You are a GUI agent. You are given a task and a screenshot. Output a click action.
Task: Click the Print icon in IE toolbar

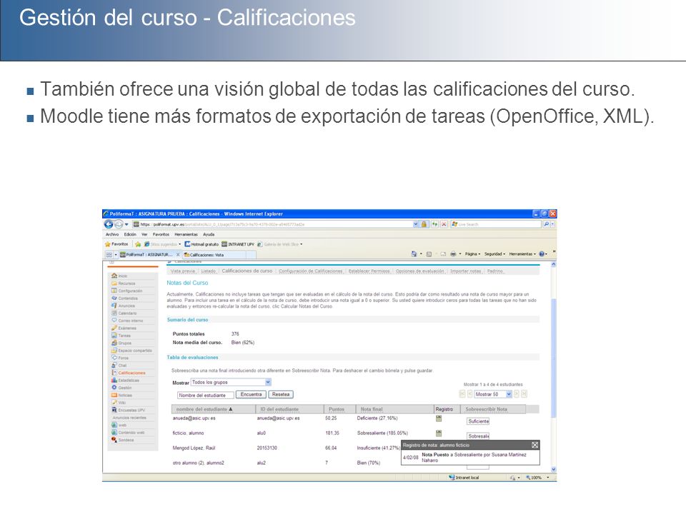point(453,254)
